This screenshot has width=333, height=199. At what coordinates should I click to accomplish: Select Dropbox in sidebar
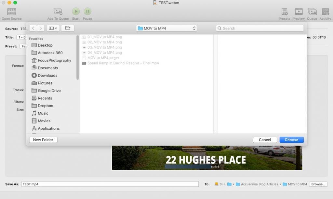tap(42, 106)
